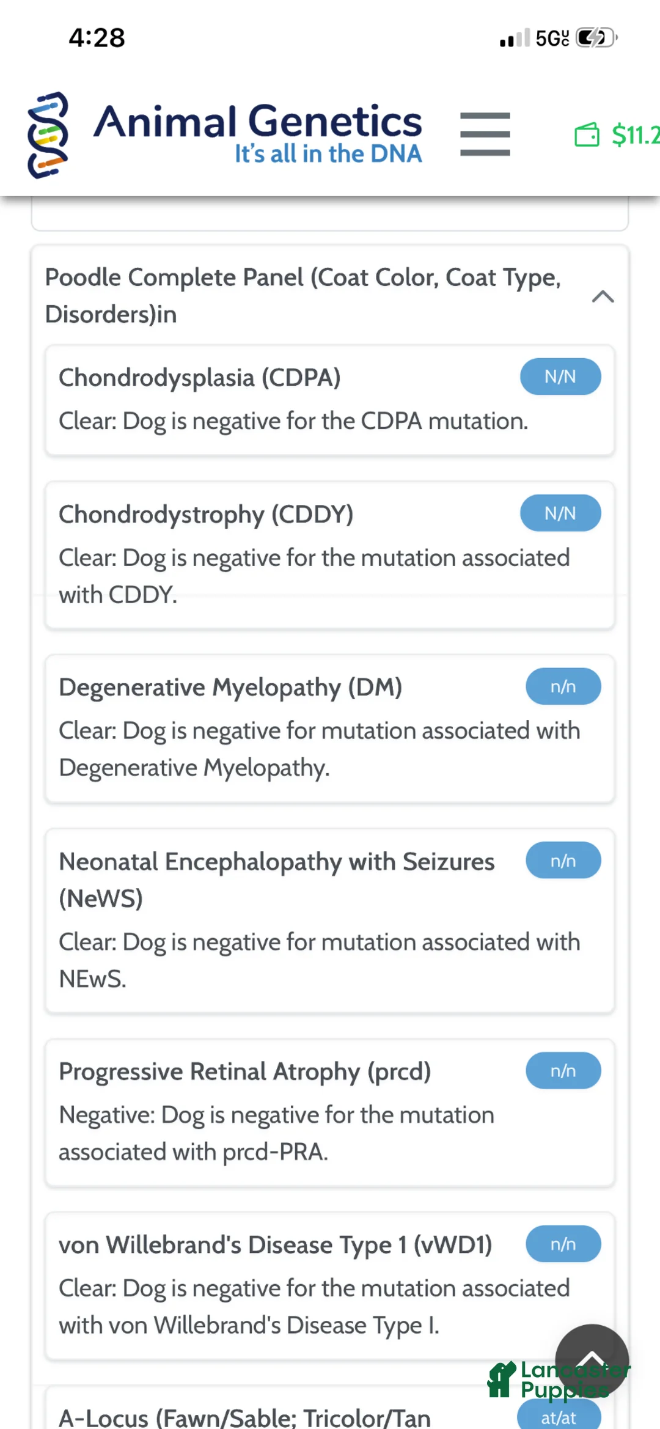Tap the battery charging status icon
This screenshot has height=1429, width=660.
point(596,38)
